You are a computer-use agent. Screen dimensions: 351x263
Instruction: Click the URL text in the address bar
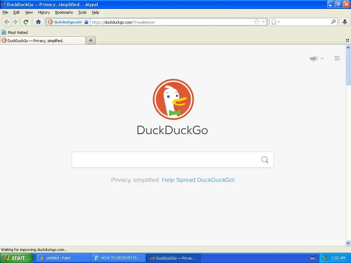click(x=123, y=22)
